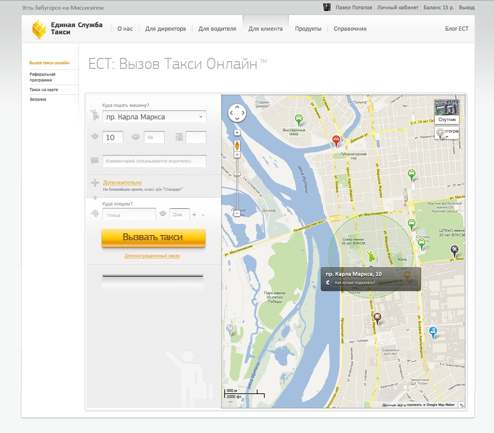Click the Дом destination house field
The image size is (494, 433).
point(180,215)
